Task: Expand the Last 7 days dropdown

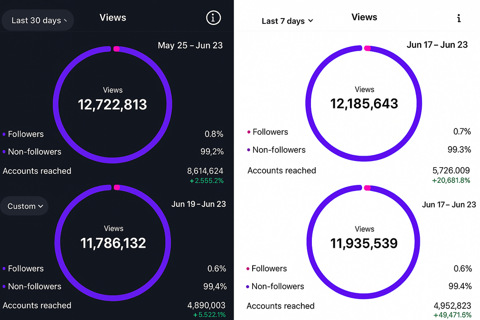Action: 288,21
